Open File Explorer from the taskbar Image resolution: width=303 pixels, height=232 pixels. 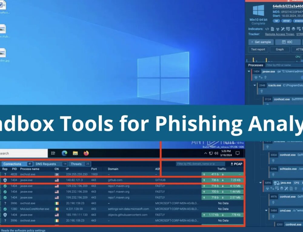point(75,153)
